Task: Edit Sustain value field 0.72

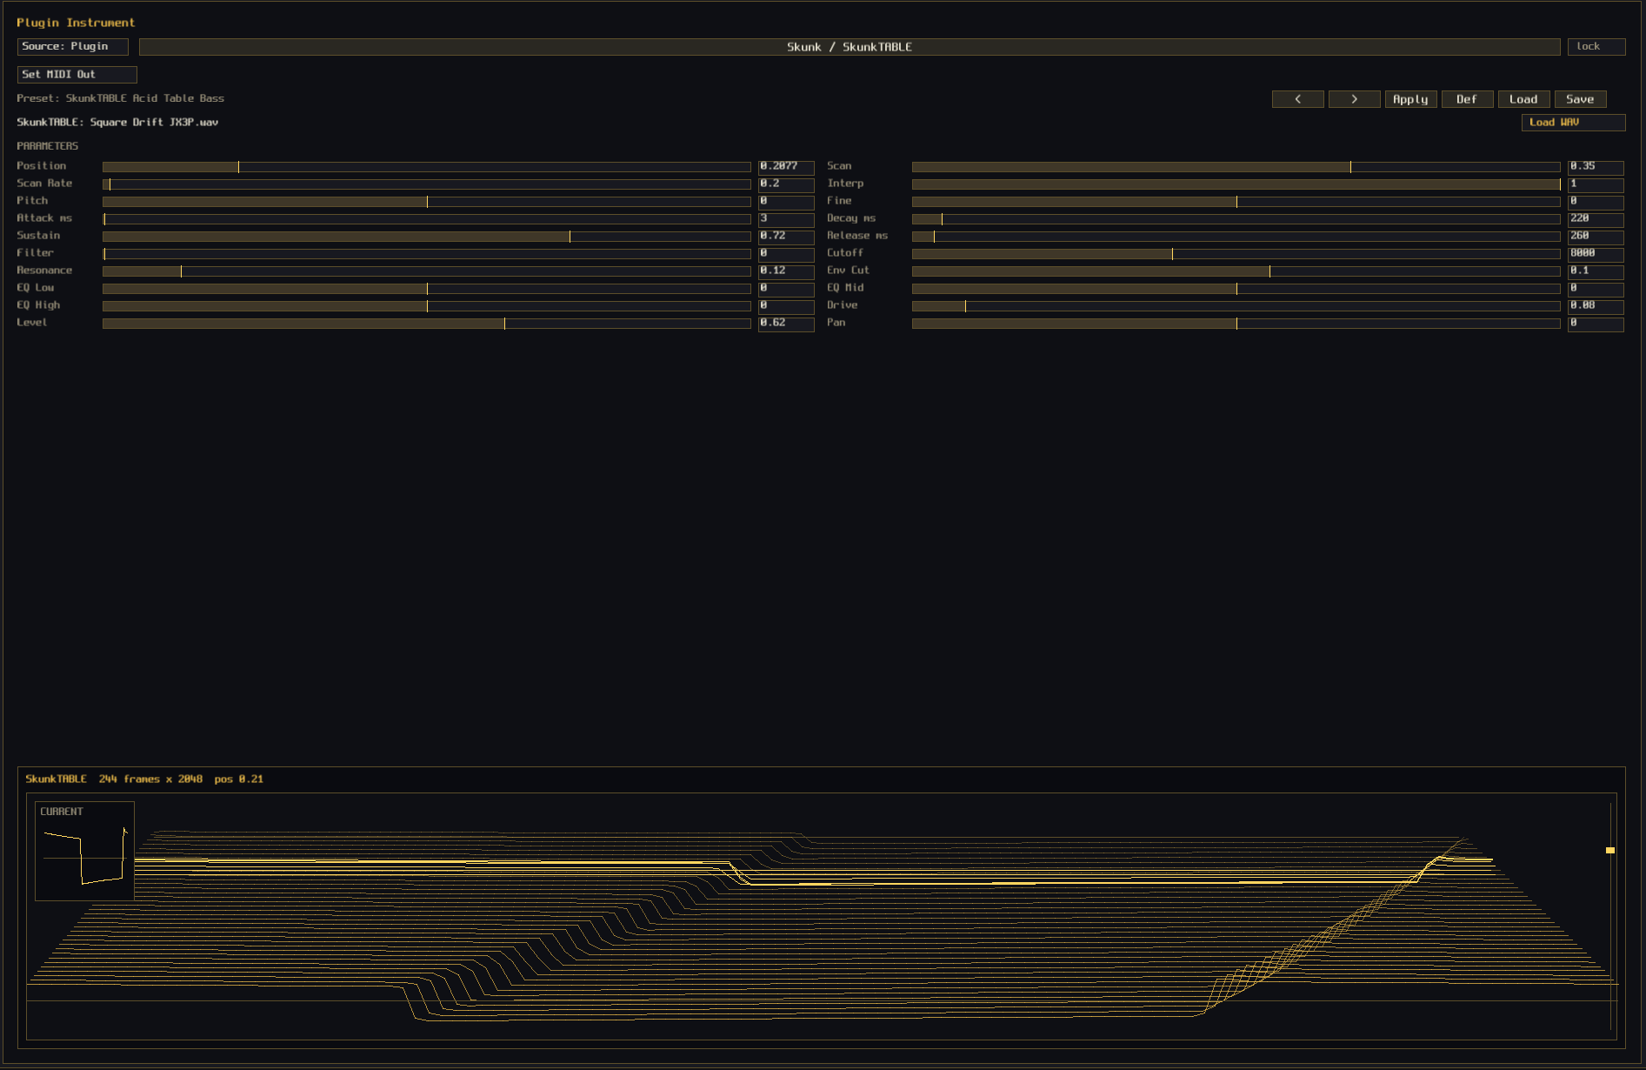Action: coord(786,237)
